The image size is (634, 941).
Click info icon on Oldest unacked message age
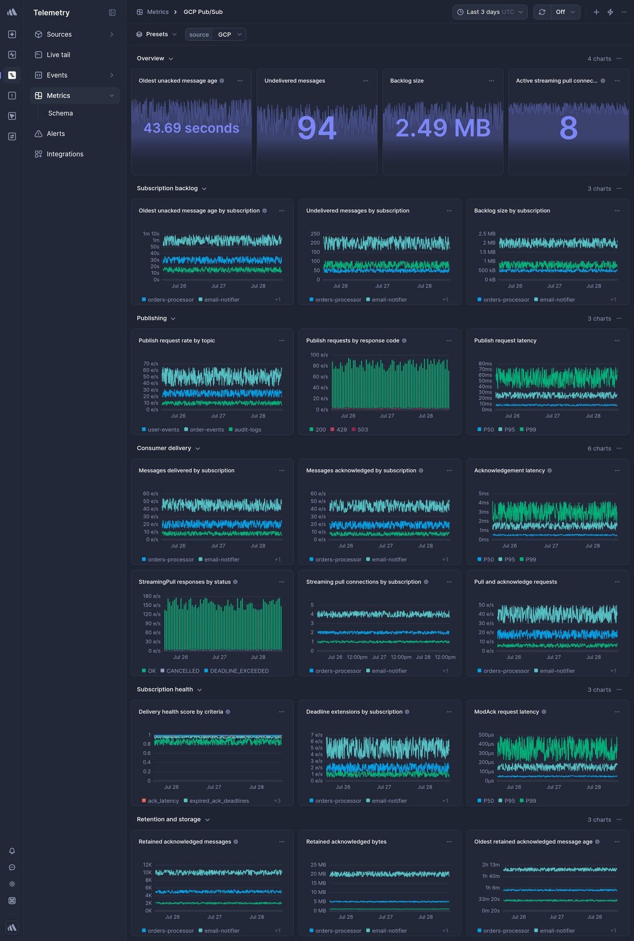222,81
